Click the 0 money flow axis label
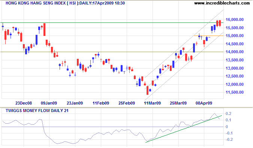Viewport: 253px width, 148px height. click(x=227, y=127)
